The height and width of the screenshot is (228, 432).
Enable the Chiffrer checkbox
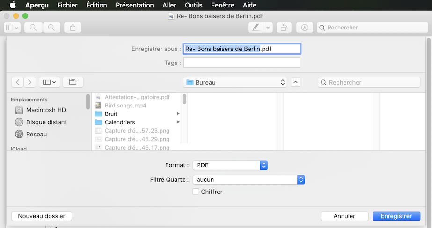(196, 192)
